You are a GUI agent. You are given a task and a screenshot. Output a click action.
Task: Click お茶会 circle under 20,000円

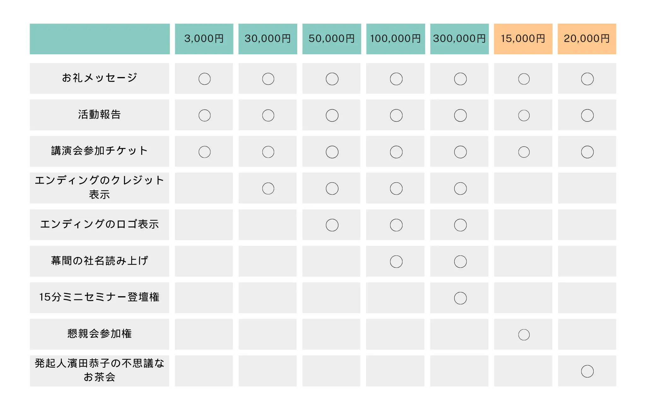pos(587,371)
